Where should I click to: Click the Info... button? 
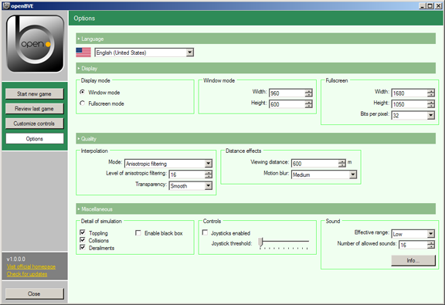pos(413,260)
